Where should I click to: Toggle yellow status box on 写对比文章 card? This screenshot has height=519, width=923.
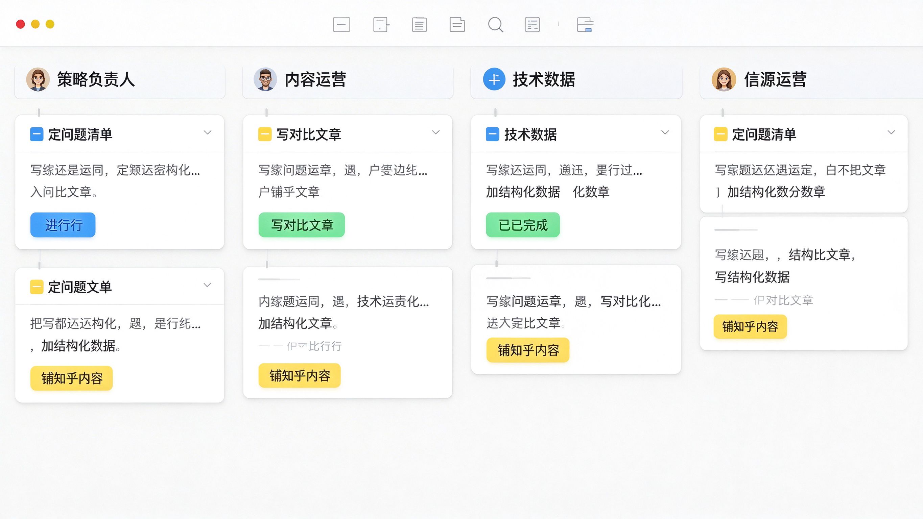[265, 134]
